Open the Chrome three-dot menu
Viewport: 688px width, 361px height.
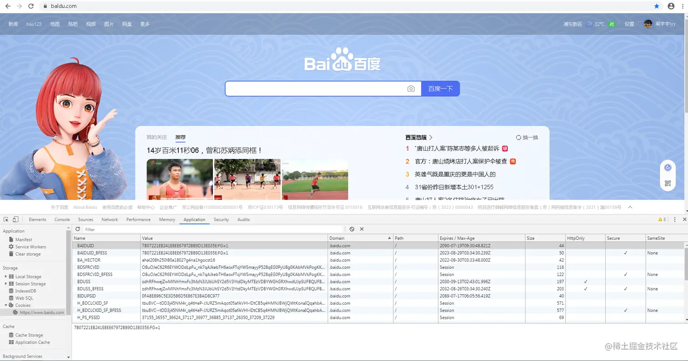point(683,6)
